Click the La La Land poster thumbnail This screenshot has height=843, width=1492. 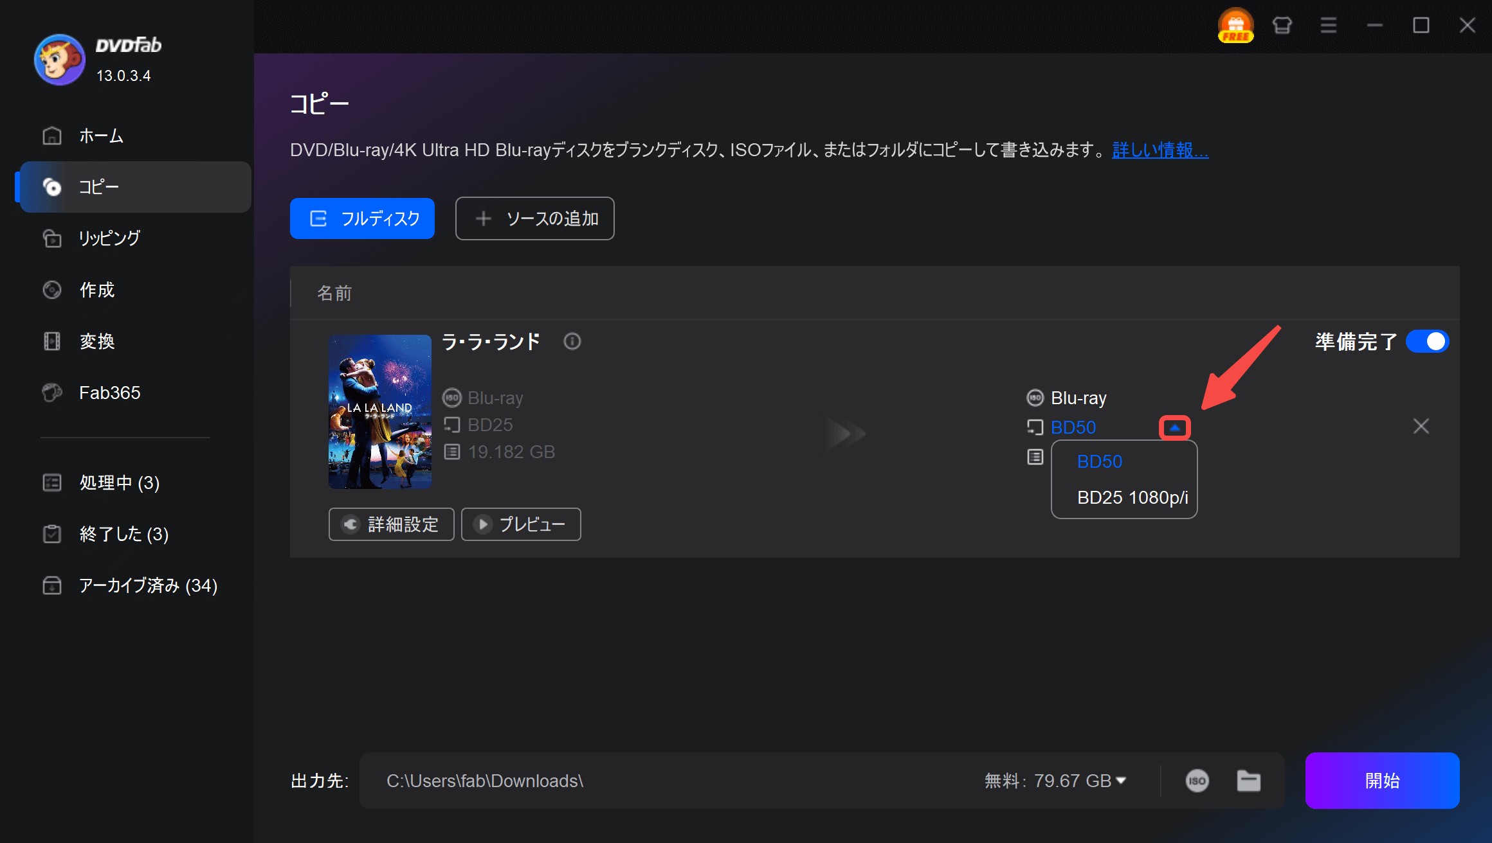tap(380, 411)
